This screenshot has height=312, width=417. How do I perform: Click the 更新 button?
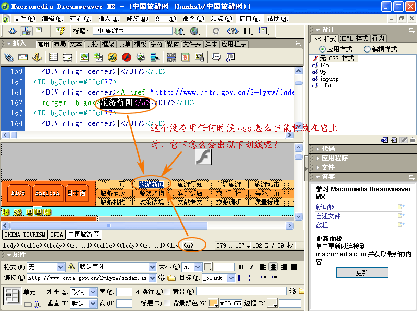362,272
